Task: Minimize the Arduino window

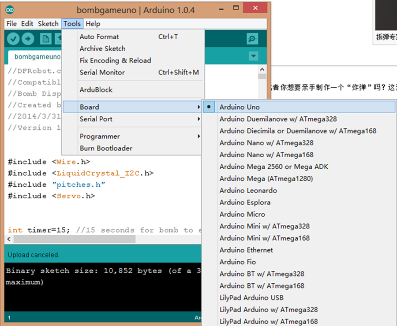Action: [221, 9]
